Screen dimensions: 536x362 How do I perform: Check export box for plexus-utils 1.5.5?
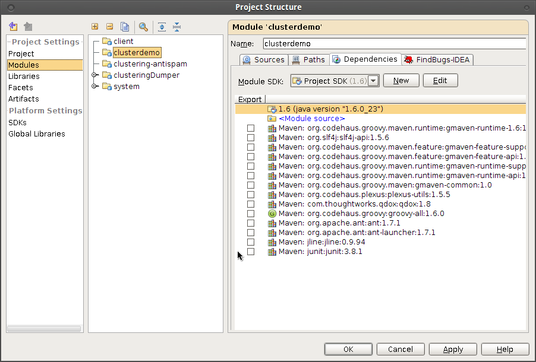coord(251,195)
